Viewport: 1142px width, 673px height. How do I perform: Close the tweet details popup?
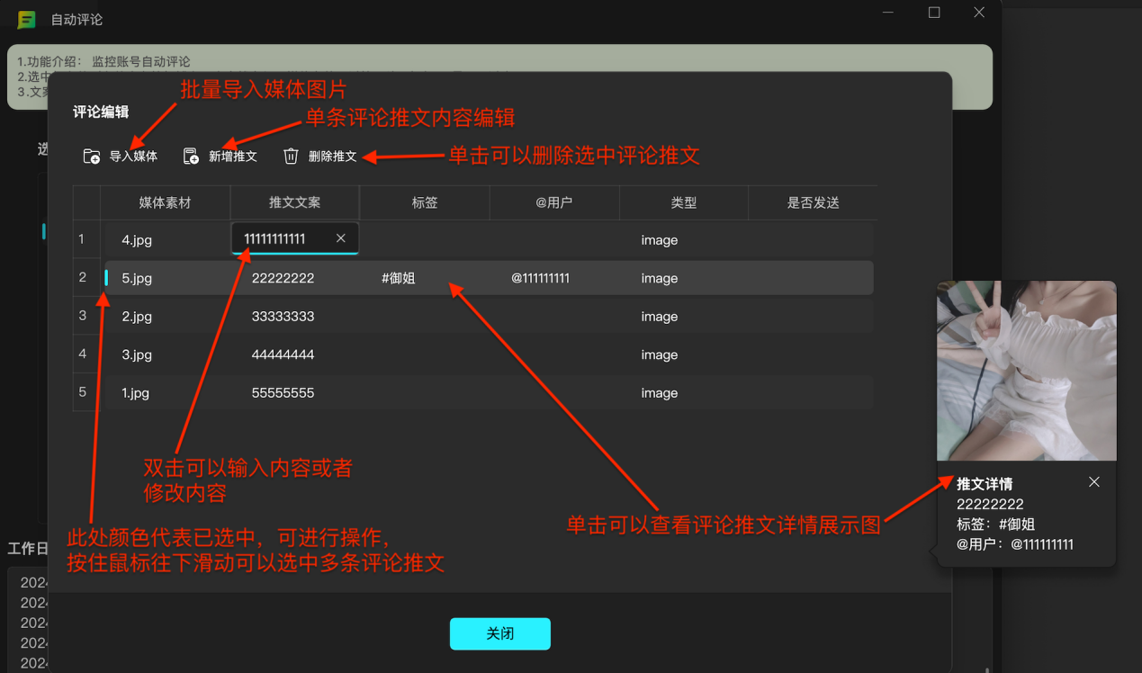pyautogui.click(x=1093, y=482)
